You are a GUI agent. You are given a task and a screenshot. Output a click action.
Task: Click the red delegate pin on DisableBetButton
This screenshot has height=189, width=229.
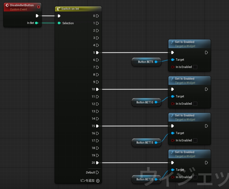click(x=39, y=7)
